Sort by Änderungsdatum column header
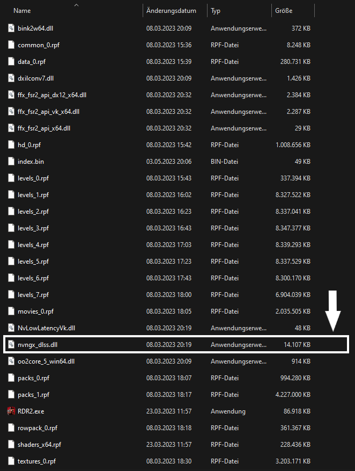 [x=169, y=11]
